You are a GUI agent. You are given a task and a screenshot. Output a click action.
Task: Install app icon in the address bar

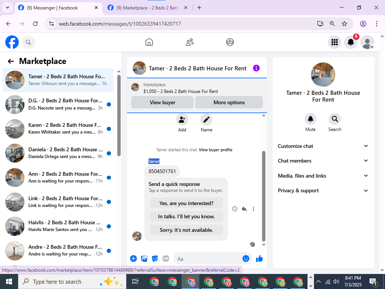coord(320,24)
